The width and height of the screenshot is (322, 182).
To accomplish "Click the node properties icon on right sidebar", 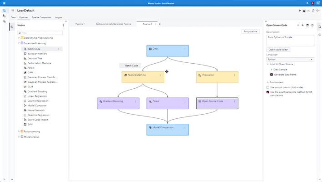I will coord(320,27).
